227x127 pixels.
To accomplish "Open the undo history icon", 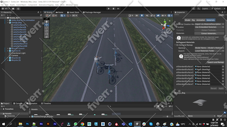I will tap(194, 9).
